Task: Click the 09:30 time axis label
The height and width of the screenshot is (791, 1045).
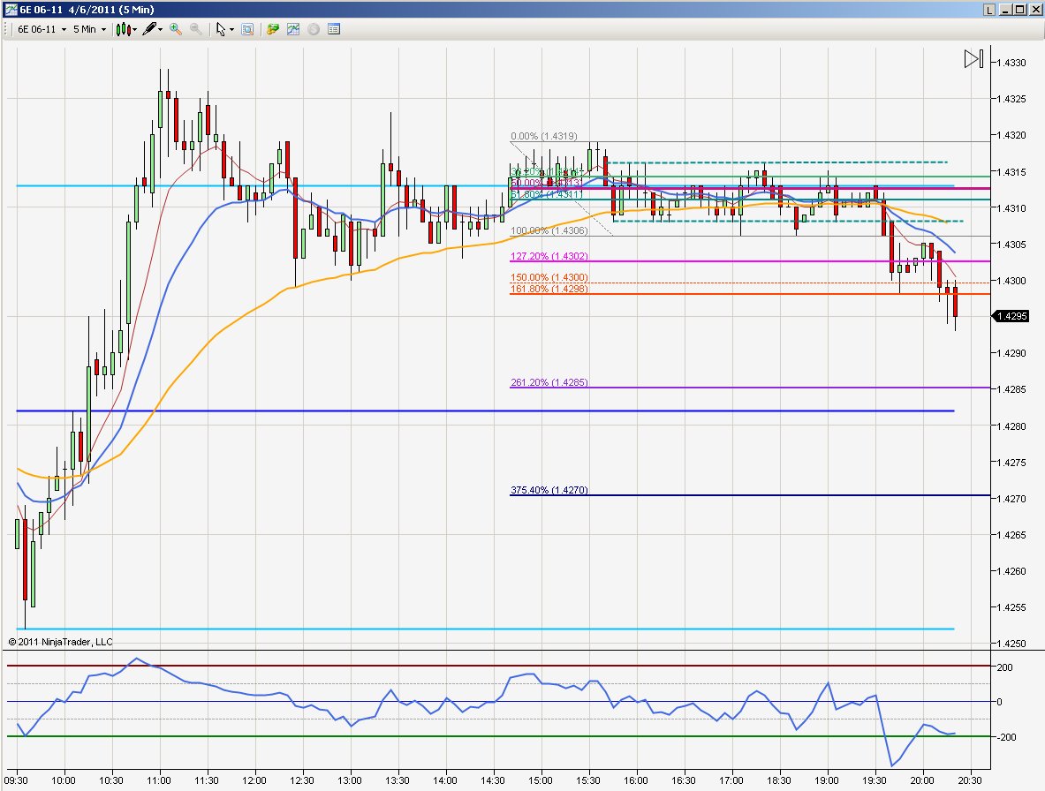Action: (x=16, y=780)
